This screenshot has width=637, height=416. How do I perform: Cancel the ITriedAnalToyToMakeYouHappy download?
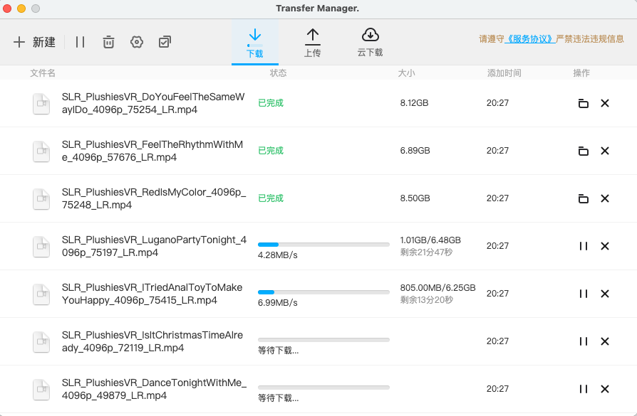tap(605, 294)
